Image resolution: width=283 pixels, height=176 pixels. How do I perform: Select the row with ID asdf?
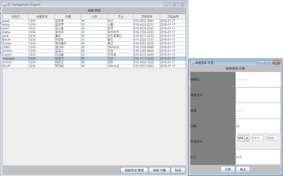[94, 36]
